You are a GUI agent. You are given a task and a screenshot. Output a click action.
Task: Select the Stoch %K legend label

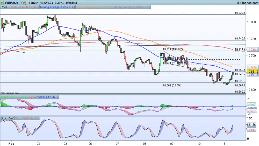tap(8, 119)
